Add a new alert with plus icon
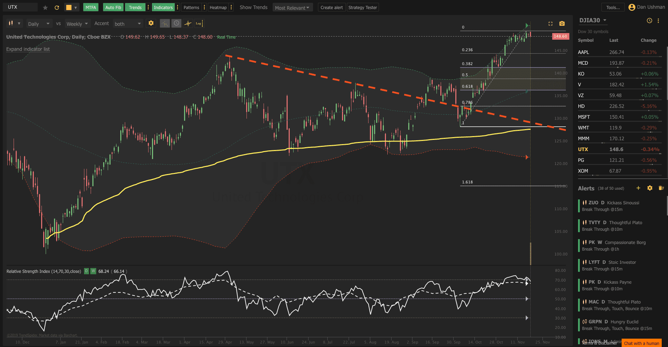668x347 pixels. tap(638, 188)
